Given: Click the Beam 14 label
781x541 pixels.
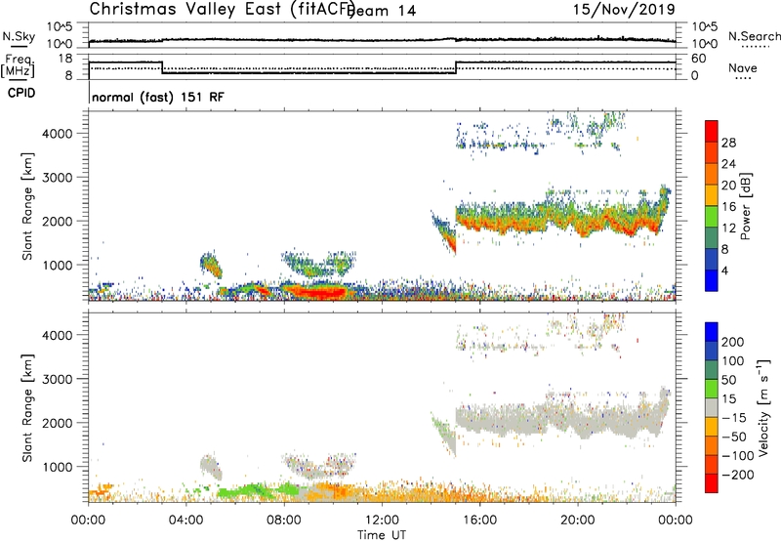Looking at the screenshot, I should (383, 11).
